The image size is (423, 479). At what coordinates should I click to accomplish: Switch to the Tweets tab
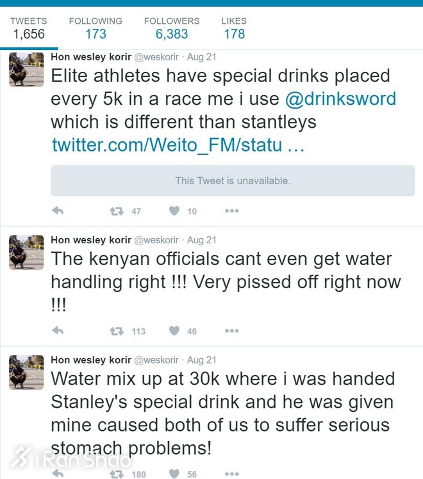pyautogui.click(x=29, y=28)
